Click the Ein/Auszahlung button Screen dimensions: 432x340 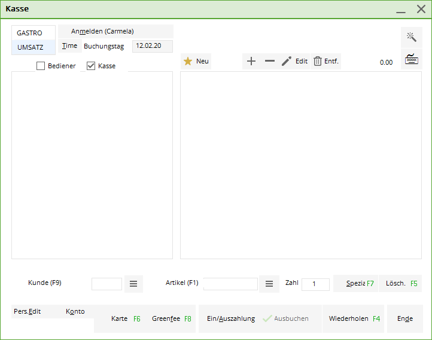coord(231,318)
